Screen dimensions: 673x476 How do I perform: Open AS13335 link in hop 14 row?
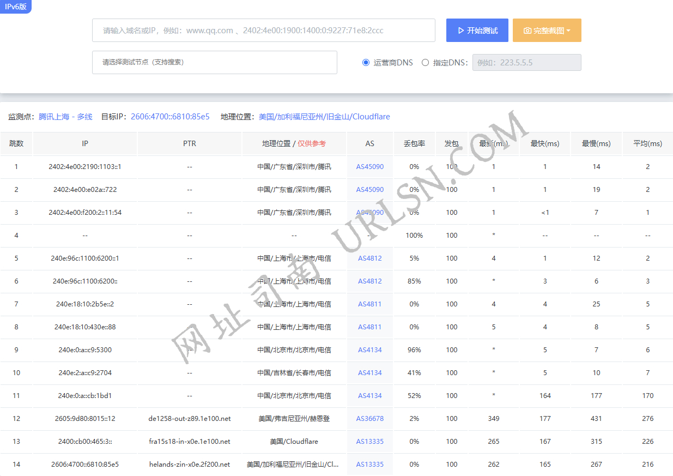pyautogui.click(x=370, y=465)
